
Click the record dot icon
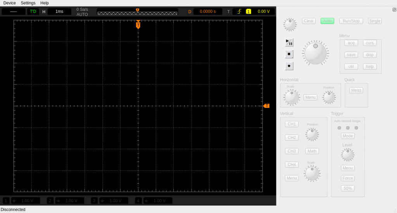(x=289, y=66)
